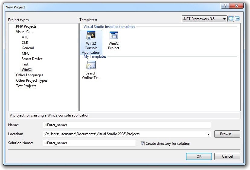Pick Smart Device project type

[x=32, y=59]
